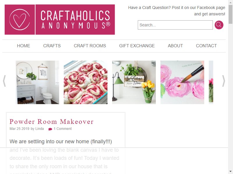Viewport: 233px width, 174px height.
Task: Open the Gift Exchange menu item
Action: pos(137,46)
